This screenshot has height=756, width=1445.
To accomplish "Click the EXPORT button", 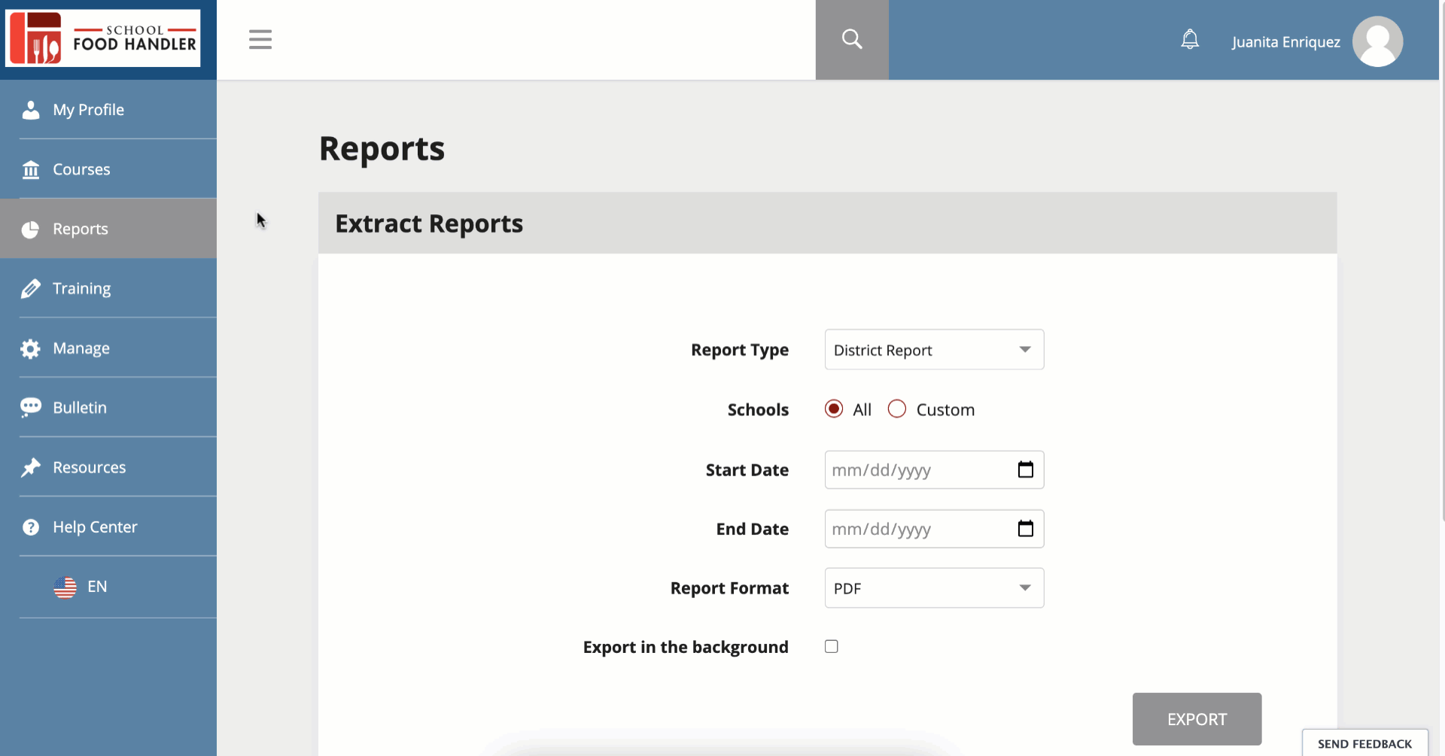I will [1197, 719].
